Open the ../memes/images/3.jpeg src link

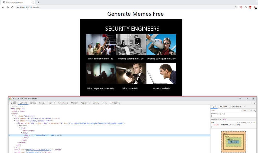tap(44, 135)
